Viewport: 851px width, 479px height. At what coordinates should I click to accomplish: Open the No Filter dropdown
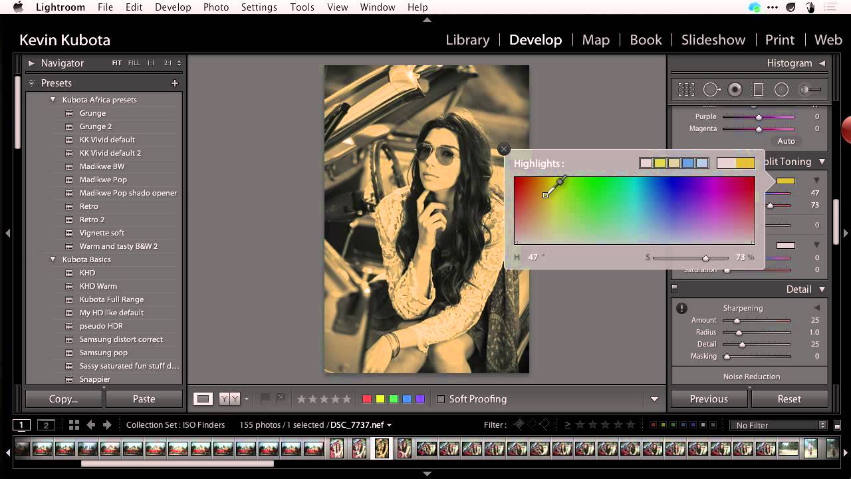[778, 425]
